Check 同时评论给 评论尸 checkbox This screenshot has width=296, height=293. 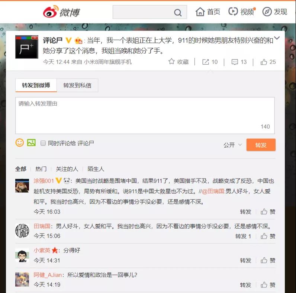point(43,143)
